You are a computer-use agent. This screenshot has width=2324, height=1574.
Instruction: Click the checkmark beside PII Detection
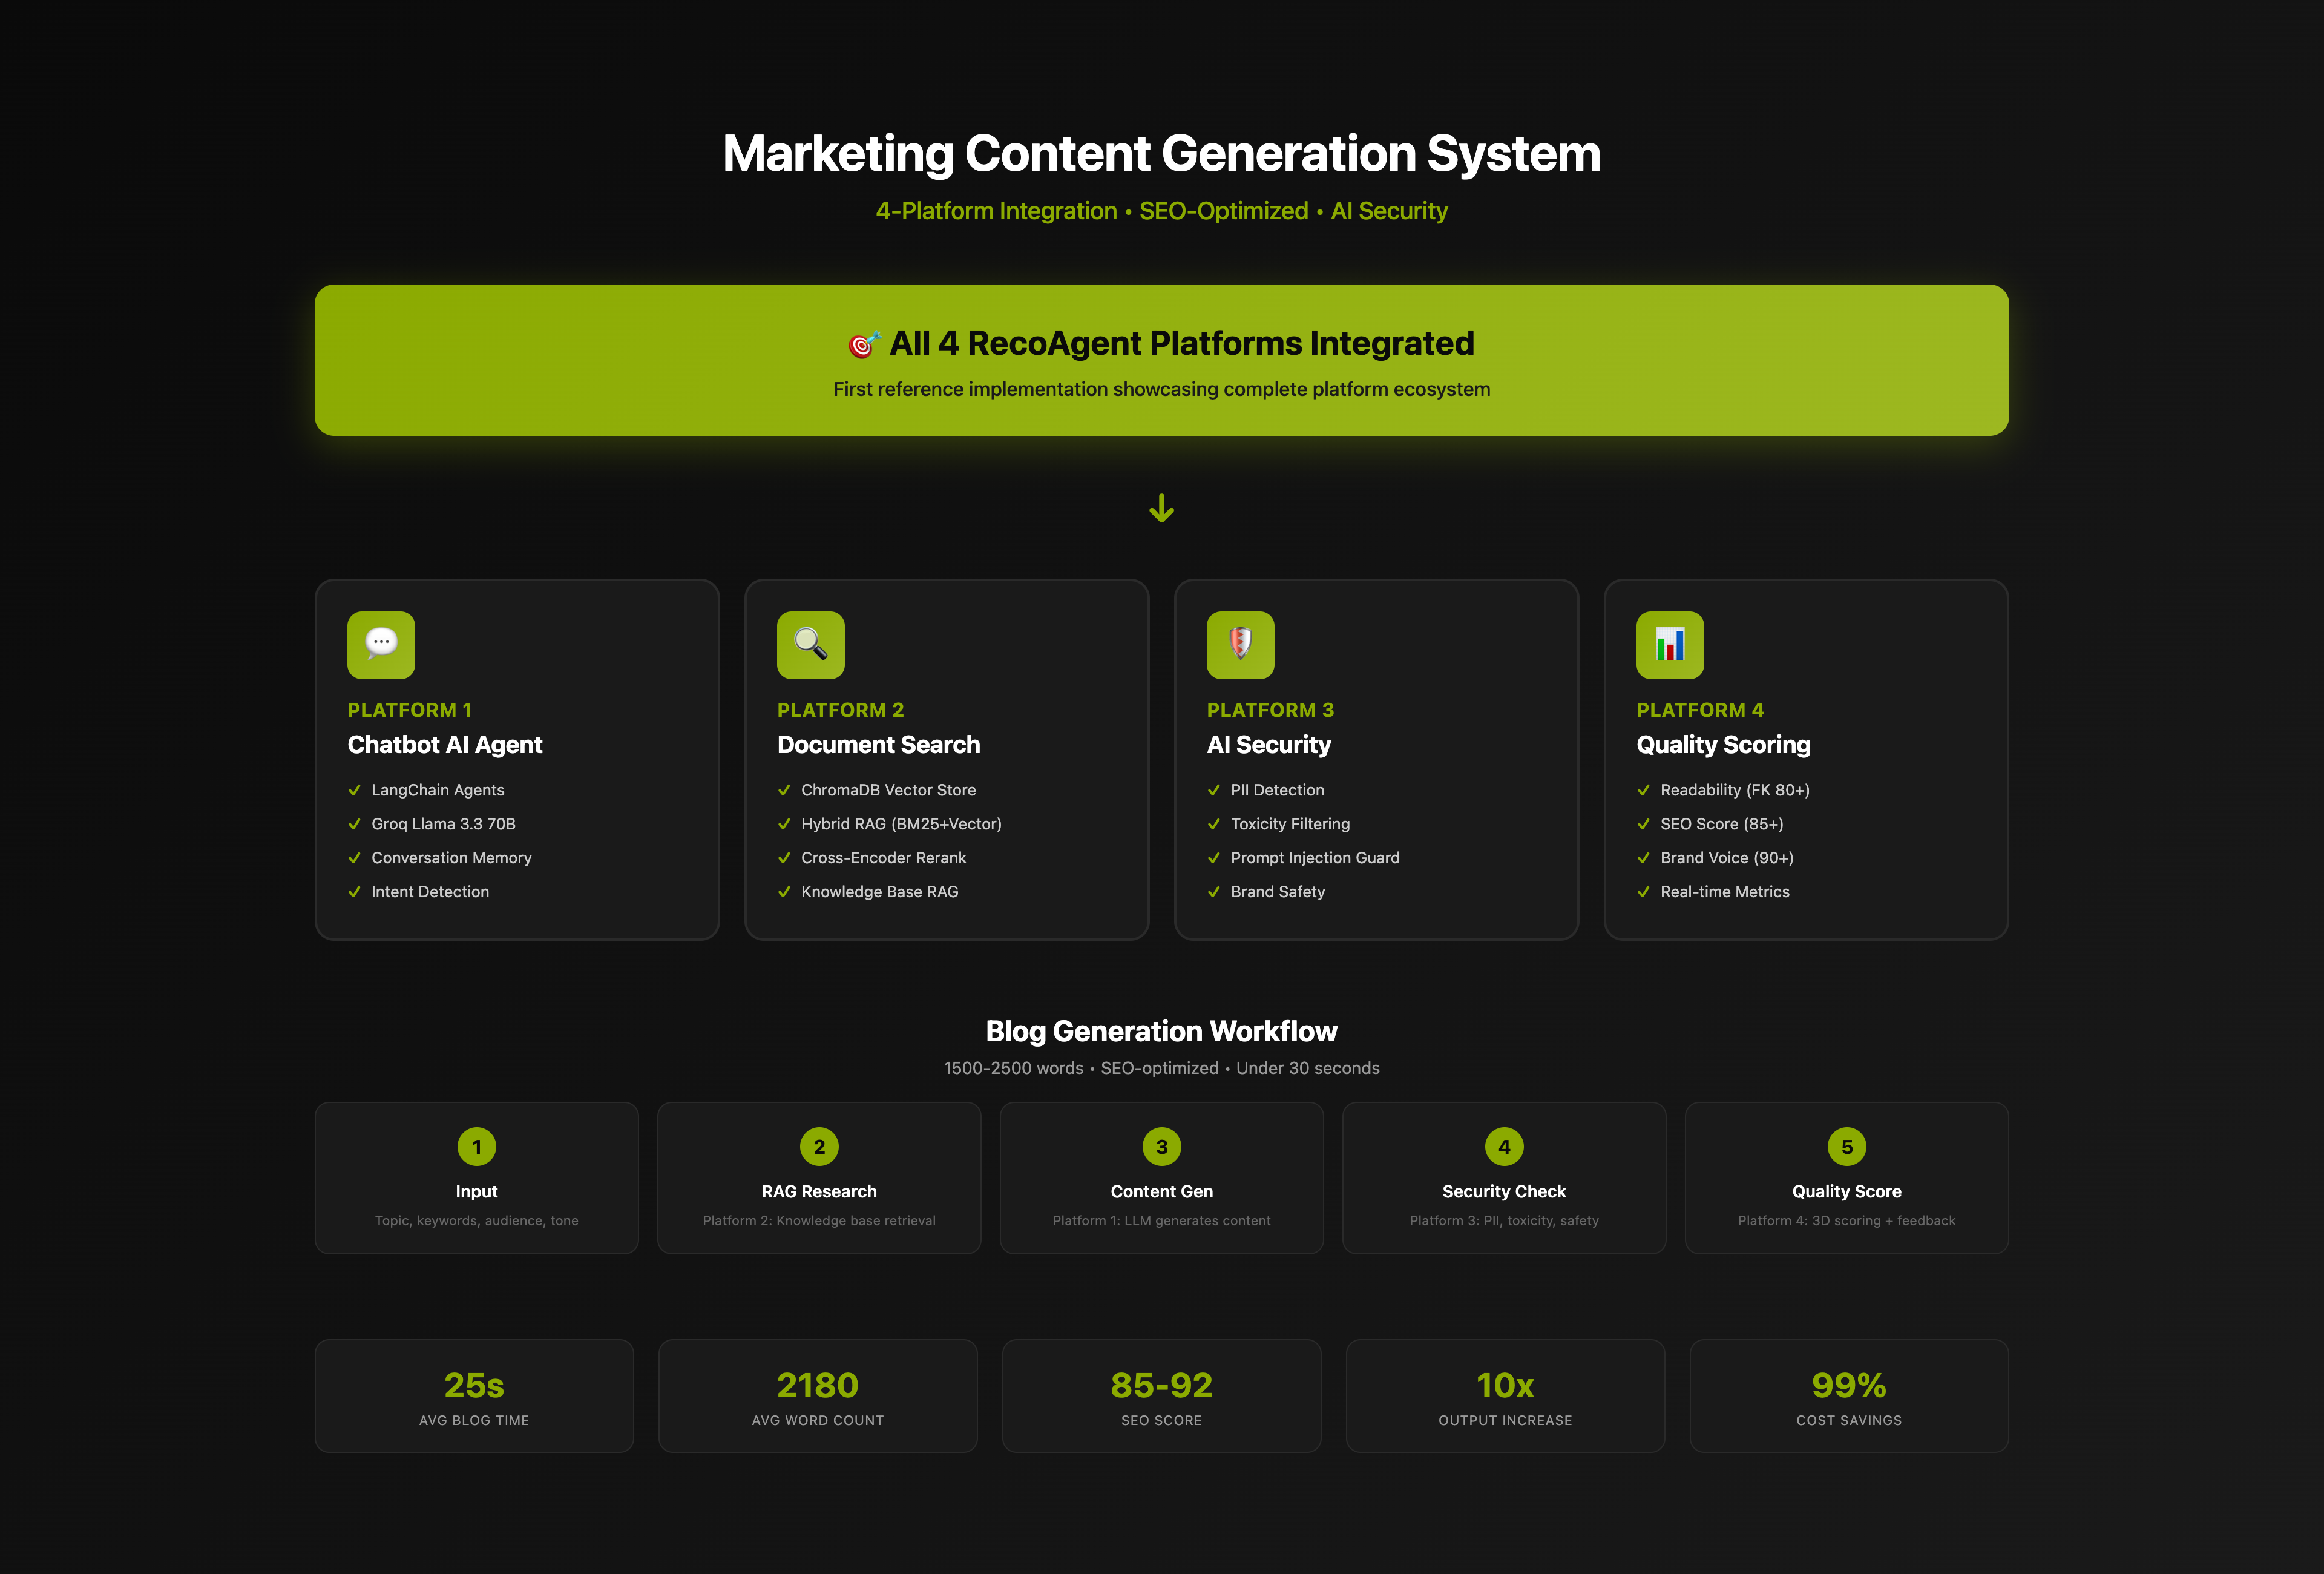pyautogui.click(x=1213, y=790)
